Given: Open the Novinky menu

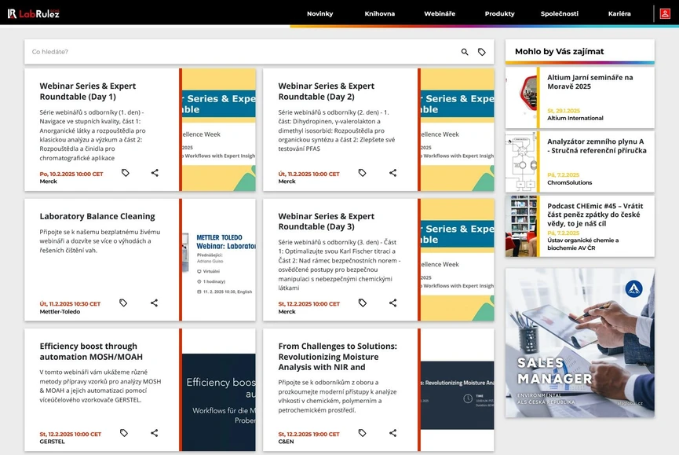Looking at the screenshot, I should [319, 13].
